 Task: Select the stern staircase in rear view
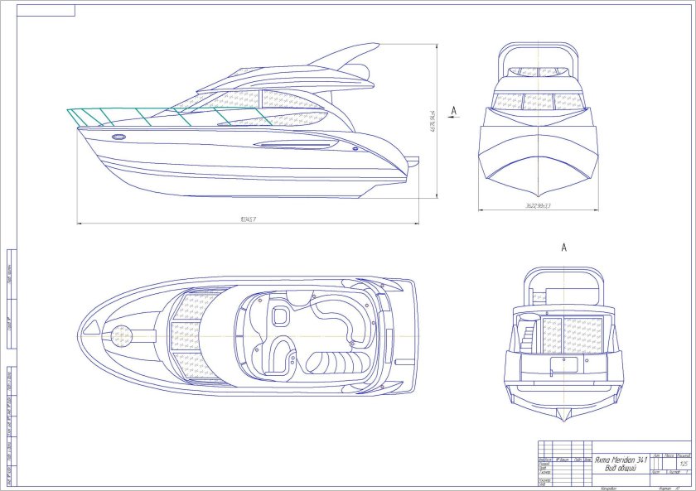(x=527, y=337)
